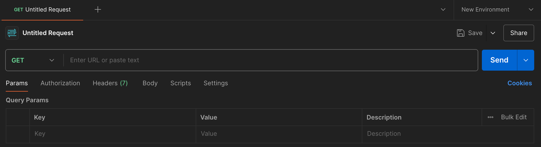Click the Save floppy disk icon
Viewport: 541px width, 147px height.
(x=460, y=33)
